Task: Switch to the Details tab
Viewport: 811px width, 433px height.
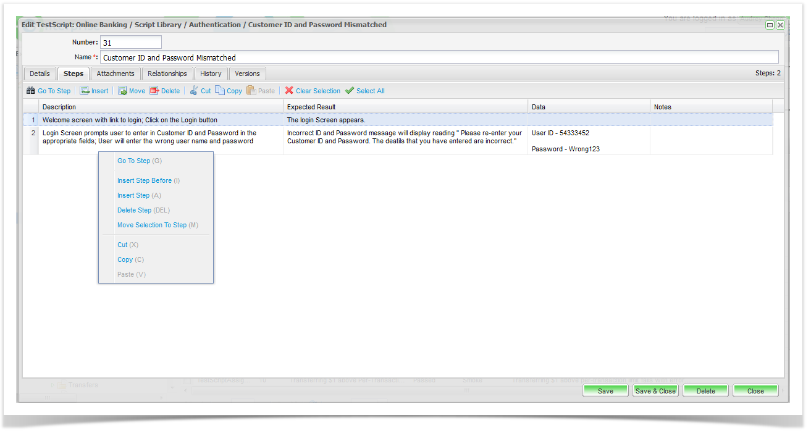Action: pos(40,74)
